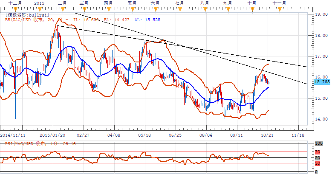Click the orange marker under 2015

pos(40,9)
